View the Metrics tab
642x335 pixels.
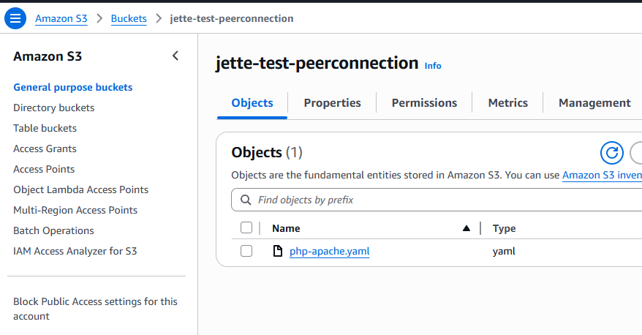tap(507, 103)
